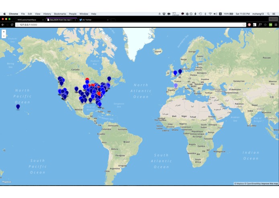The height and width of the screenshot is (198, 279).
Task: Zoom out with the map minus button
Action: tap(4, 36)
